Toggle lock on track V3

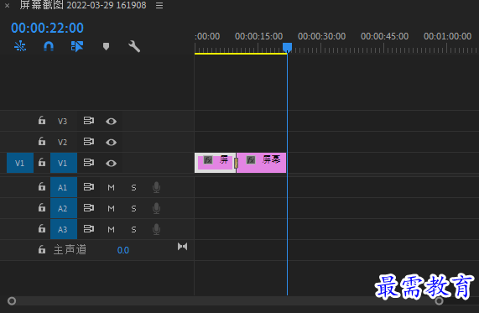[x=42, y=121]
